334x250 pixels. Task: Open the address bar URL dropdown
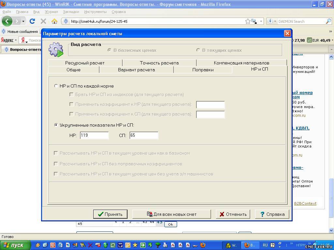coord(261,21)
